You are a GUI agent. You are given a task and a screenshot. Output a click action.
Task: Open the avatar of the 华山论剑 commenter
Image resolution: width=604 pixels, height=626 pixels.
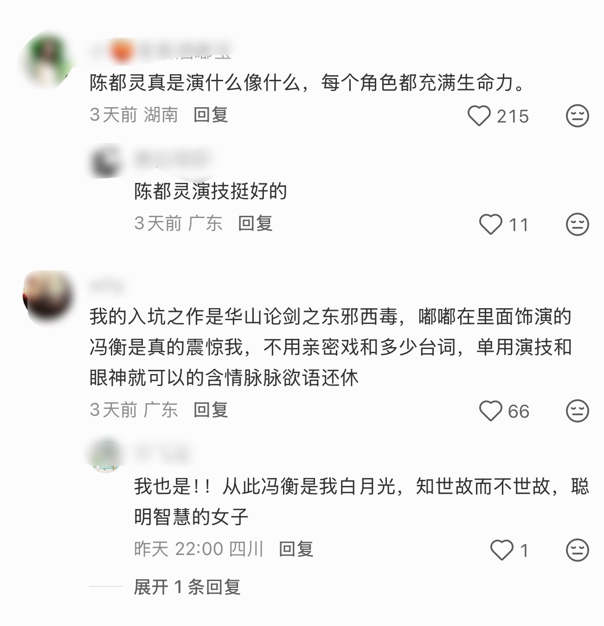coord(47,297)
